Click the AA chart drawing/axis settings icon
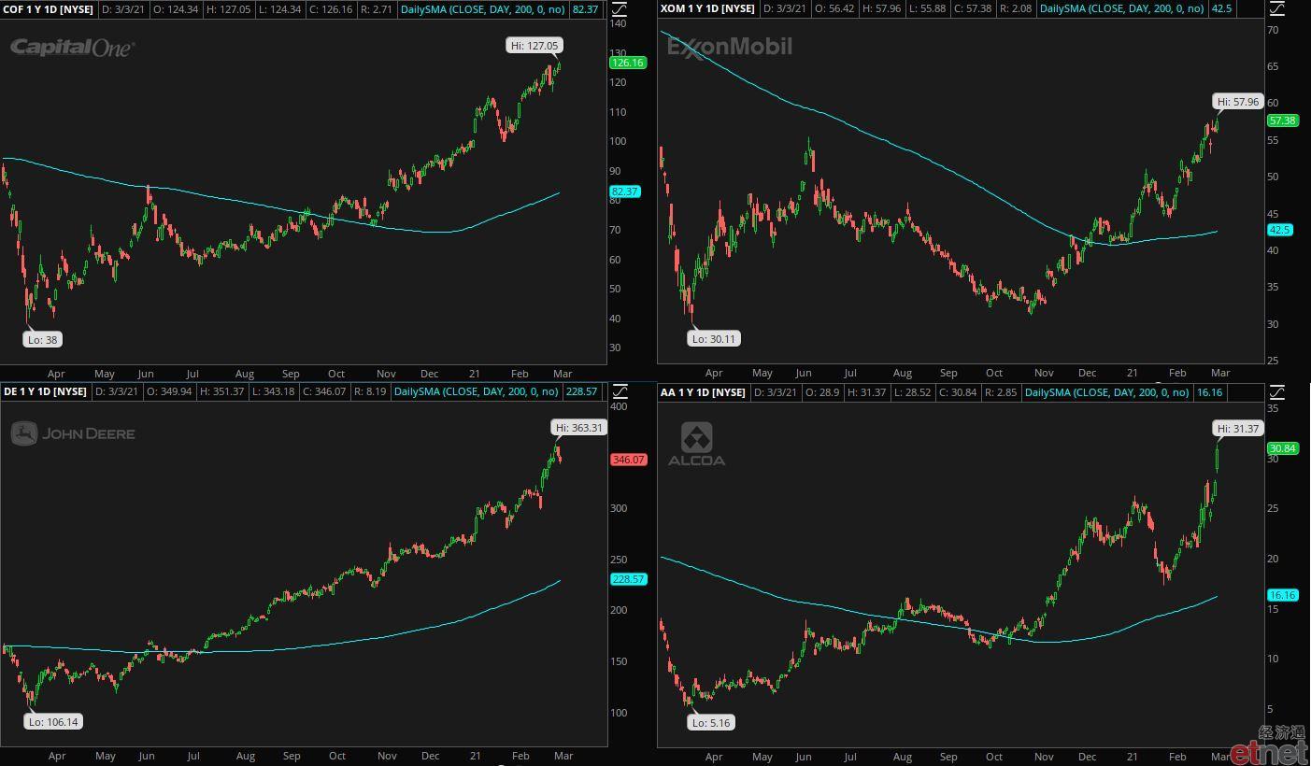This screenshot has height=766, width=1311. click(x=1275, y=392)
